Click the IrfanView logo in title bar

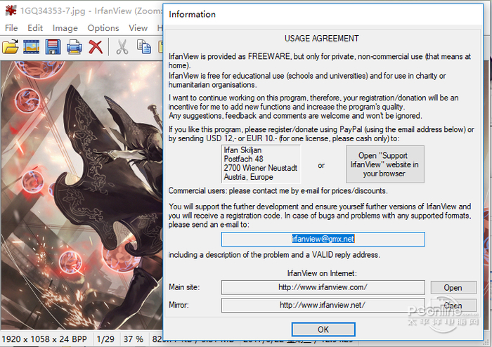[11, 11]
